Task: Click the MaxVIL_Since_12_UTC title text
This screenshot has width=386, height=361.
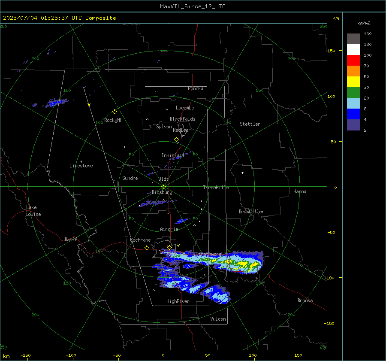Action: tap(193, 6)
